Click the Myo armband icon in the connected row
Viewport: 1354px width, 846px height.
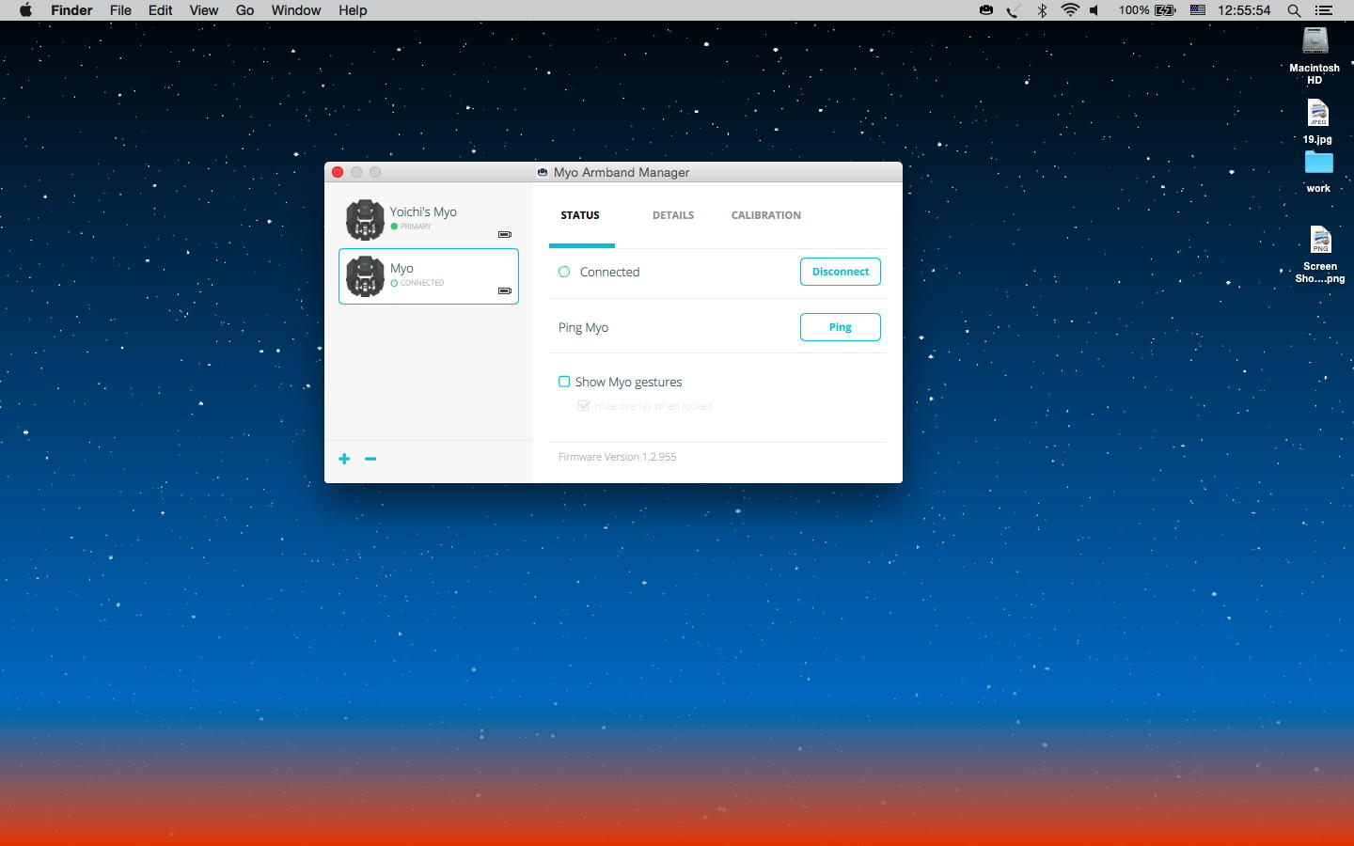365,276
